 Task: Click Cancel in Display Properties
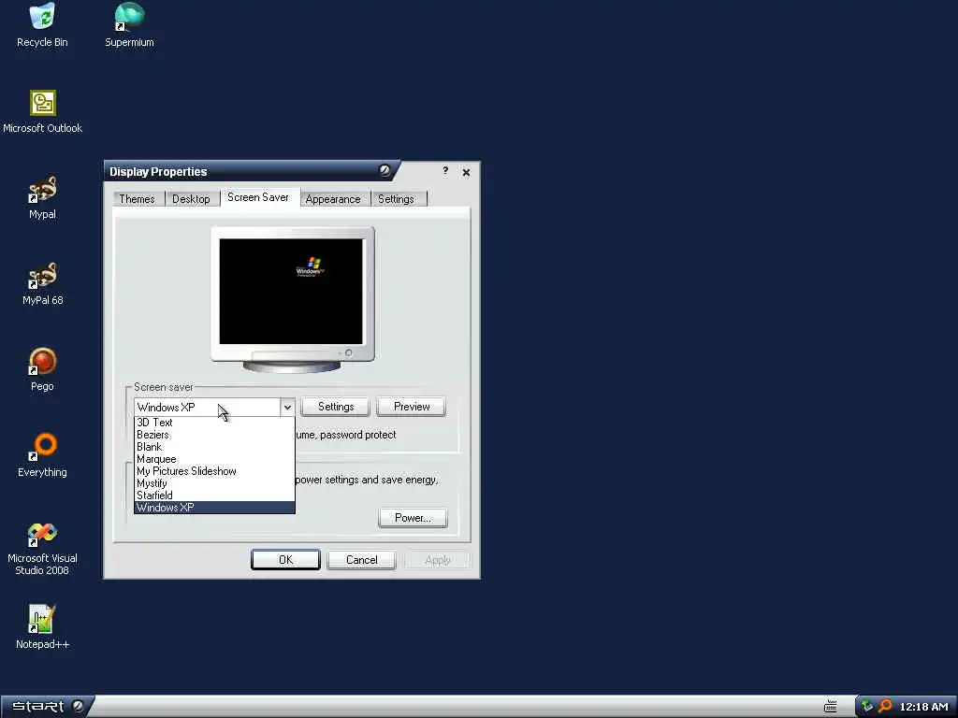[x=362, y=560]
